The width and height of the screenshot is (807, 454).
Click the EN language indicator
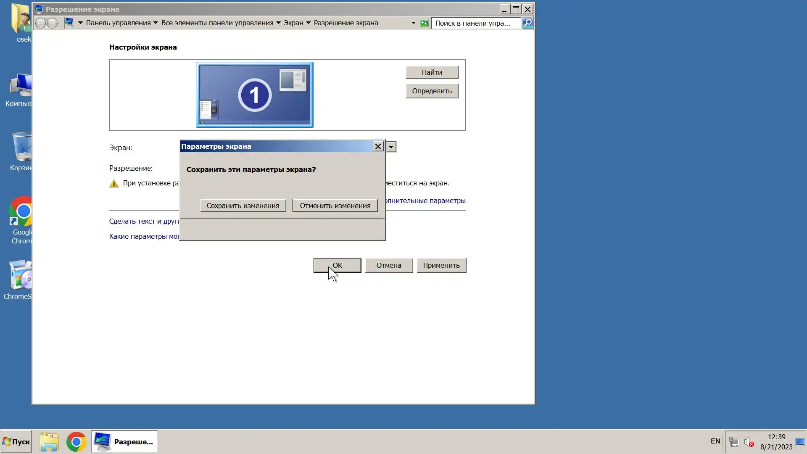pyautogui.click(x=715, y=441)
